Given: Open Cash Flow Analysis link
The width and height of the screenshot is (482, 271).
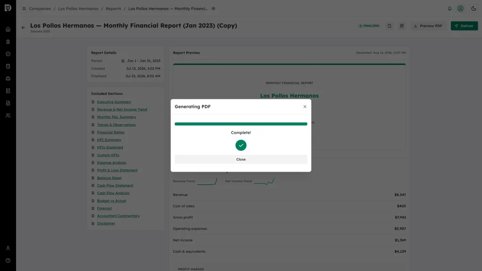Looking at the screenshot, I should [x=113, y=193].
